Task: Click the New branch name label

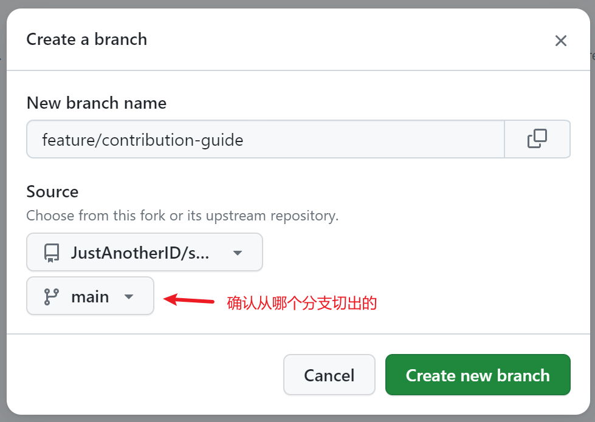Action: click(97, 103)
